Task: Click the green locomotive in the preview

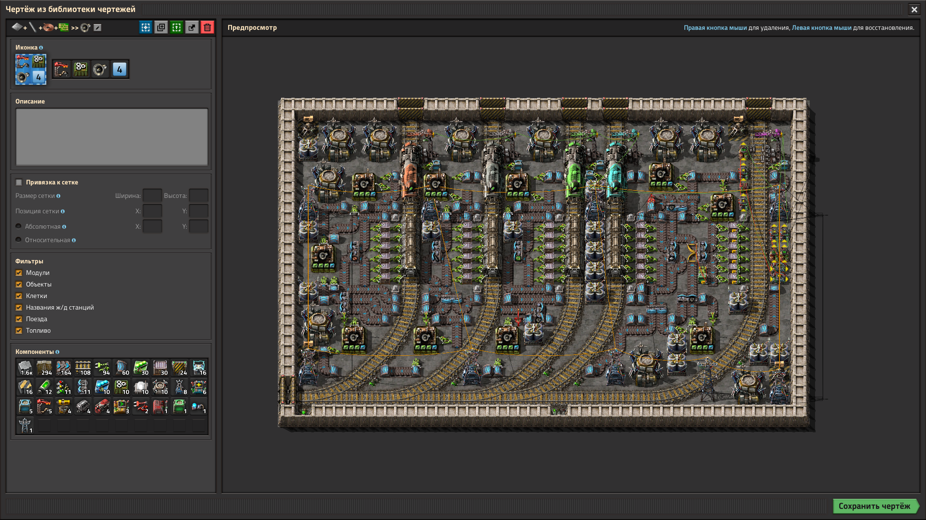Action: point(574,171)
